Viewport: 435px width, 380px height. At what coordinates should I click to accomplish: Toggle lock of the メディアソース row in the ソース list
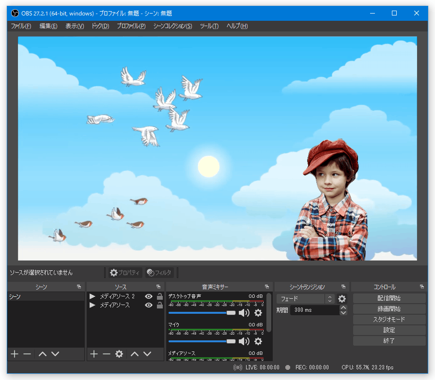tap(160, 305)
